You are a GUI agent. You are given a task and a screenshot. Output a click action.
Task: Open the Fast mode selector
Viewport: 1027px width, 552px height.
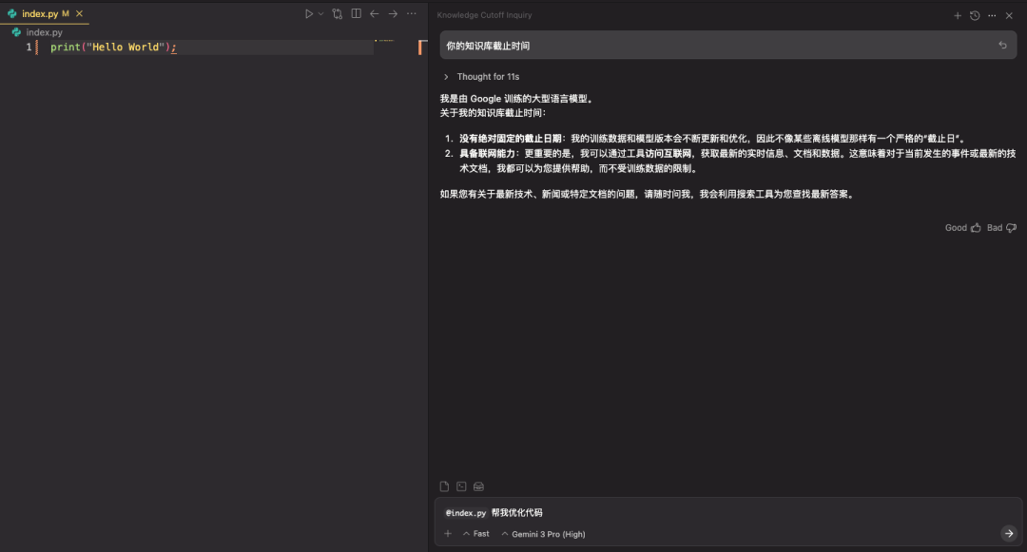tap(475, 533)
